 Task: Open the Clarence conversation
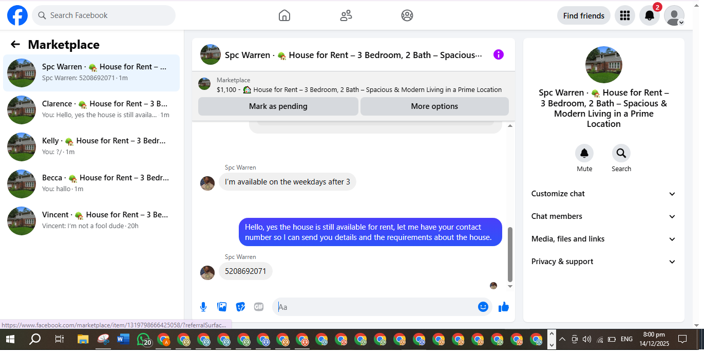coord(91,109)
